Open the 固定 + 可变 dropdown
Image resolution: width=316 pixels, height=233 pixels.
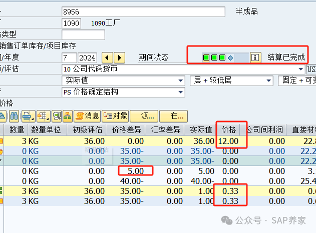pos(297,80)
